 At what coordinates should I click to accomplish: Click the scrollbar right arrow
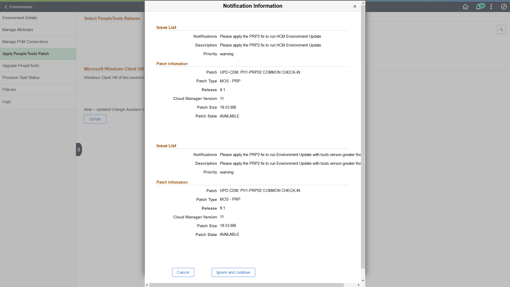359,285
